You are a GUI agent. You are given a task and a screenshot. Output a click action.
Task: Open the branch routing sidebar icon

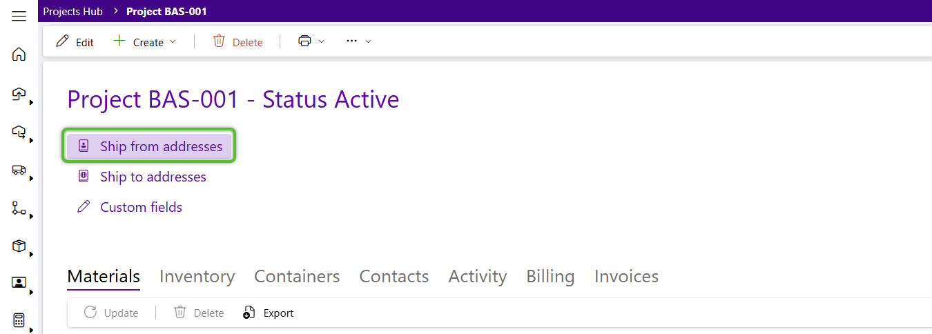pyautogui.click(x=19, y=208)
